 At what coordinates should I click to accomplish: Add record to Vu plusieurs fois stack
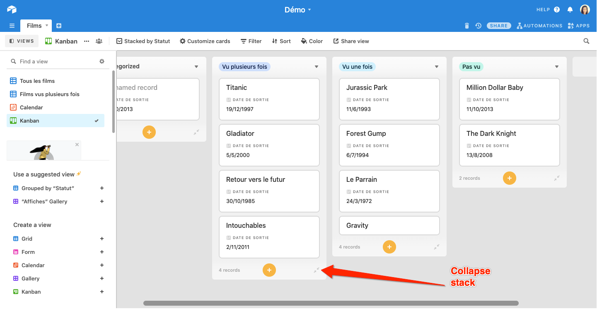[x=269, y=270]
